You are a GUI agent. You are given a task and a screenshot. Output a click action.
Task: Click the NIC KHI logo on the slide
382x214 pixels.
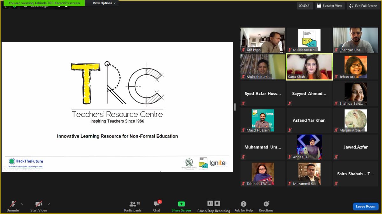(x=203, y=163)
